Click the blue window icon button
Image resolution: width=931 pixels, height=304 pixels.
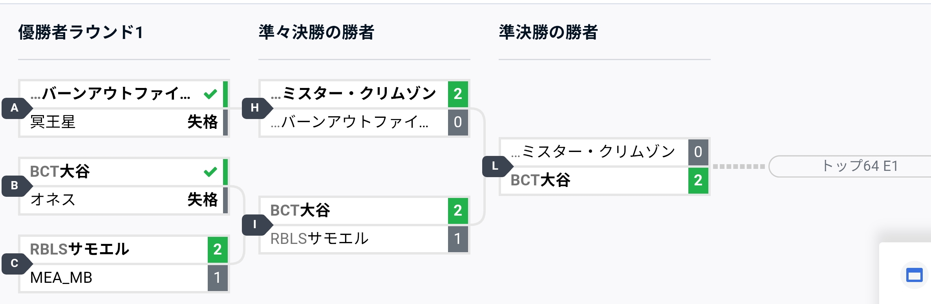[x=914, y=275]
